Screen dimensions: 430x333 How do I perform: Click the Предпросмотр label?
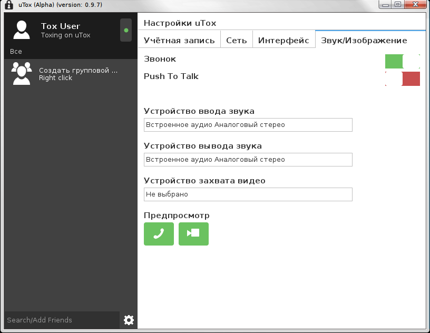point(177,216)
